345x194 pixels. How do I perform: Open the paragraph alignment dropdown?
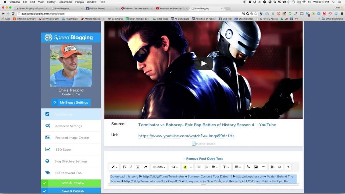[x=215, y=167]
